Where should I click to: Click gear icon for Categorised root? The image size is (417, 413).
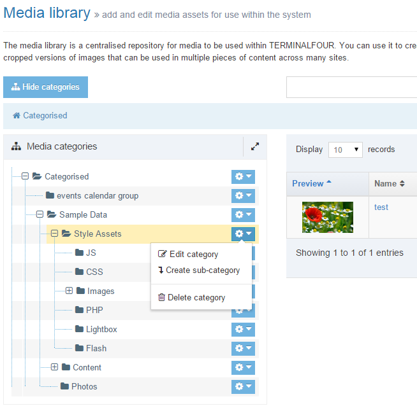[243, 176]
